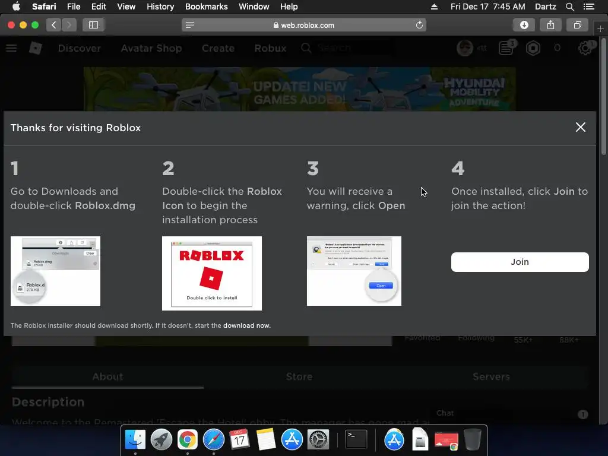Click the Roblox search field
The image size is (608, 456).
pos(347,48)
